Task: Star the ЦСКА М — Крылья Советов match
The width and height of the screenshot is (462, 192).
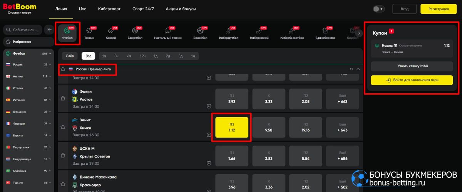Action: 63,156
